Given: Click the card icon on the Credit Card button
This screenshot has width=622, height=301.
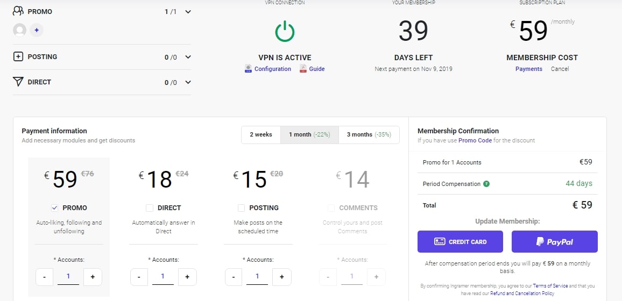Looking at the screenshot, I should click(440, 241).
